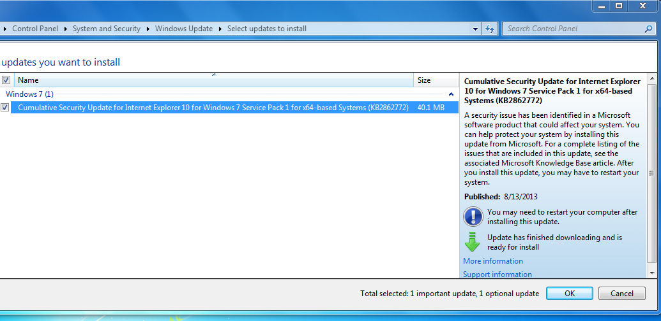Collapse the Windows 7 (1) group
661x321 pixels.
452,94
